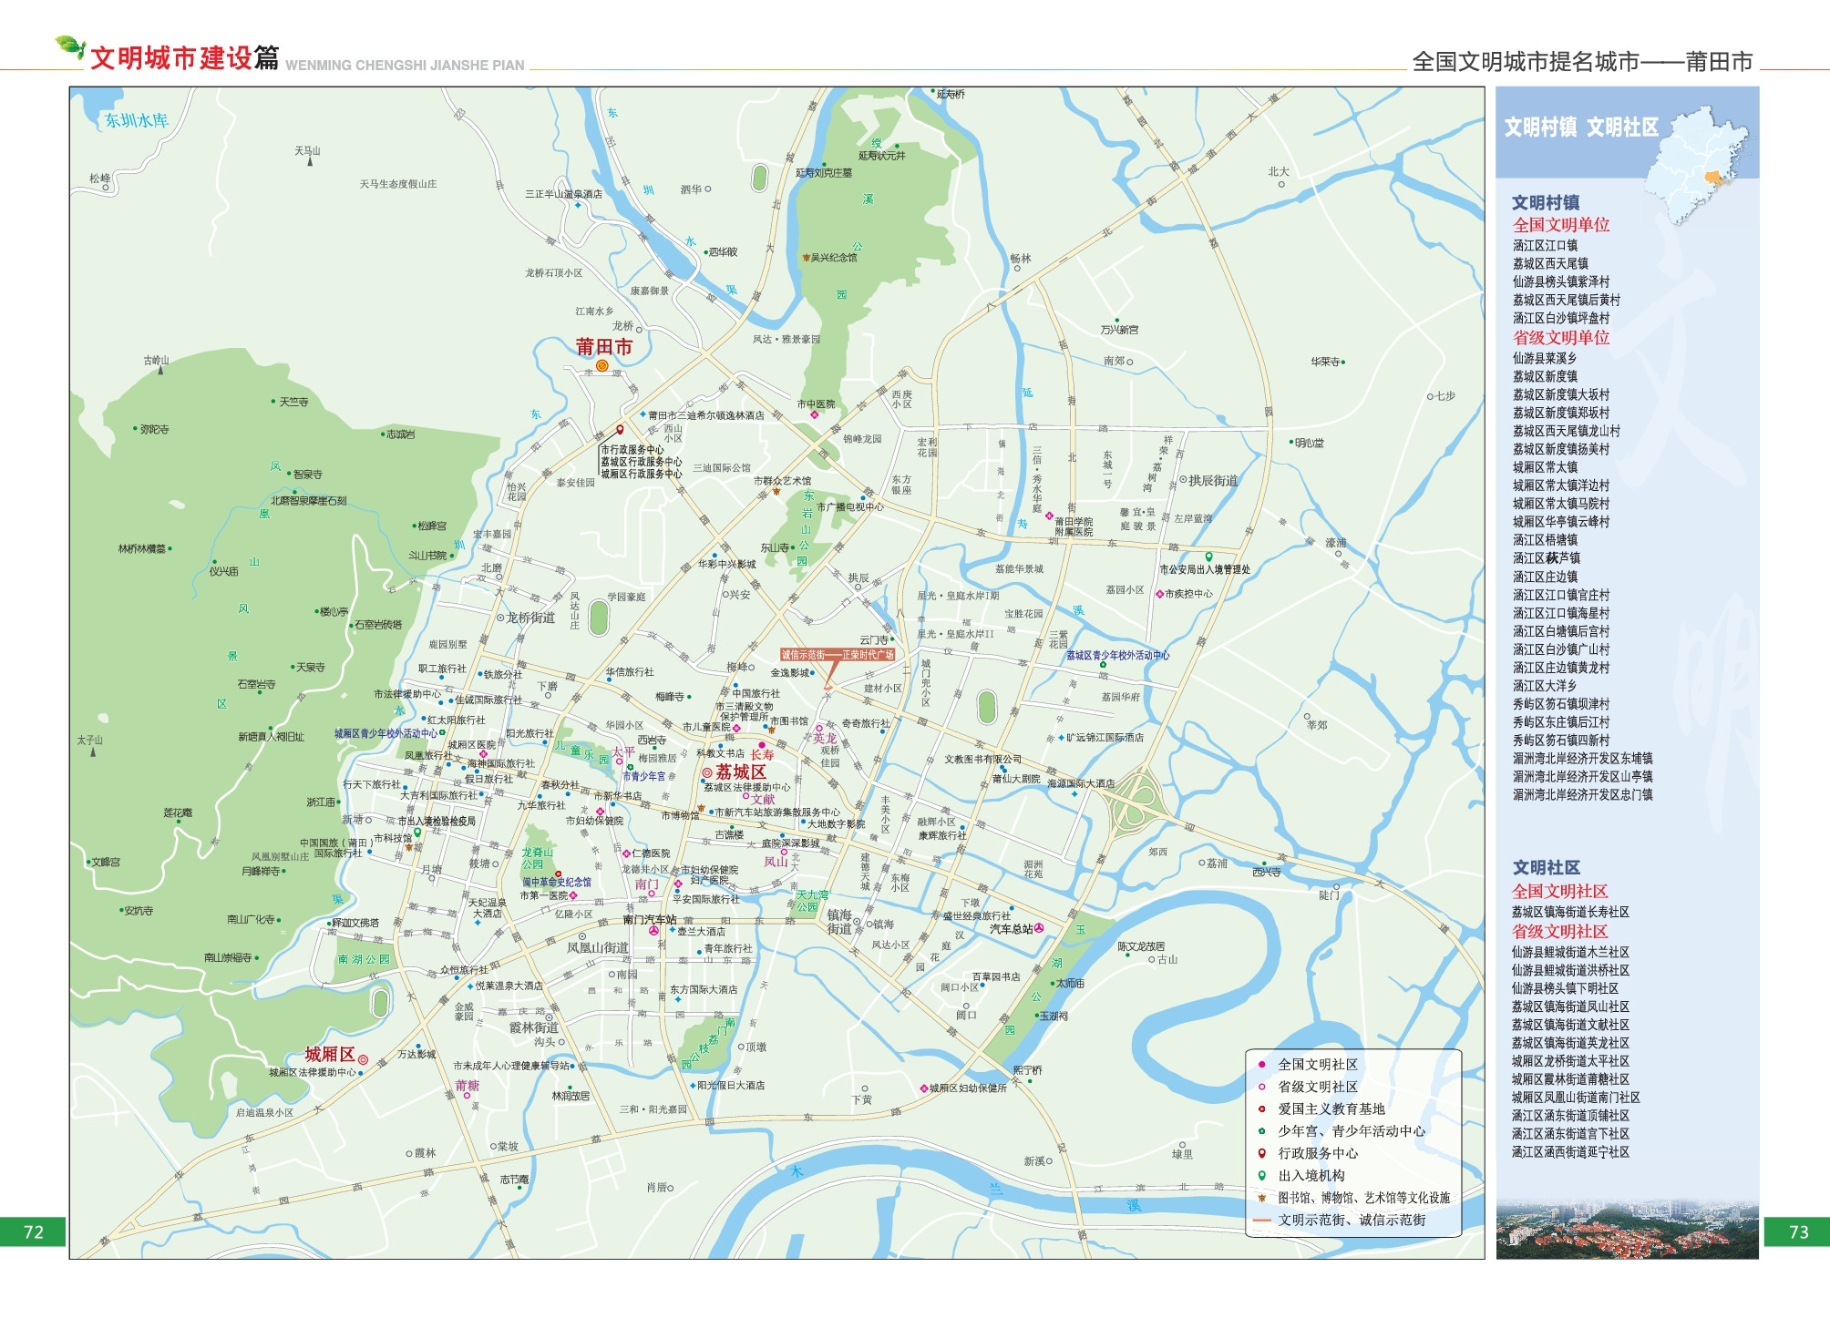Click the red 城厢区 district marker
The height and width of the screenshot is (1318, 1830).
coord(363,1059)
